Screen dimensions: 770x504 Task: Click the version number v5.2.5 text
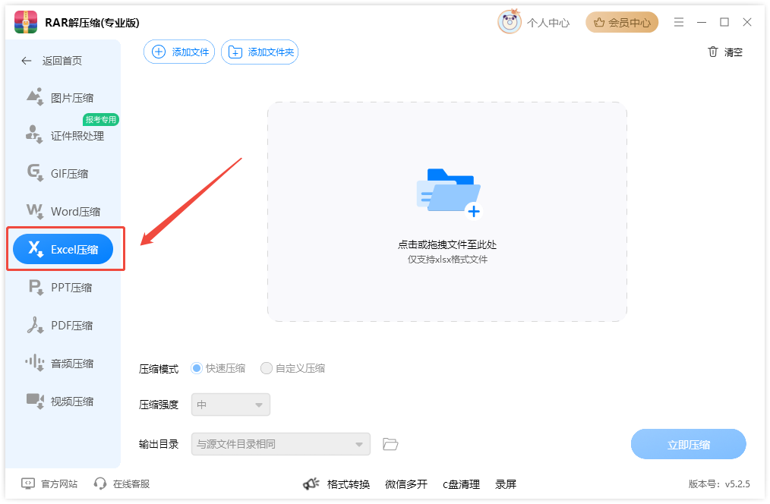tap(737, 484)
